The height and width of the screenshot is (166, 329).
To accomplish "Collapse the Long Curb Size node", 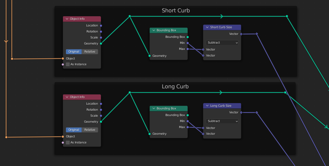I will click(x=207, y=106).
